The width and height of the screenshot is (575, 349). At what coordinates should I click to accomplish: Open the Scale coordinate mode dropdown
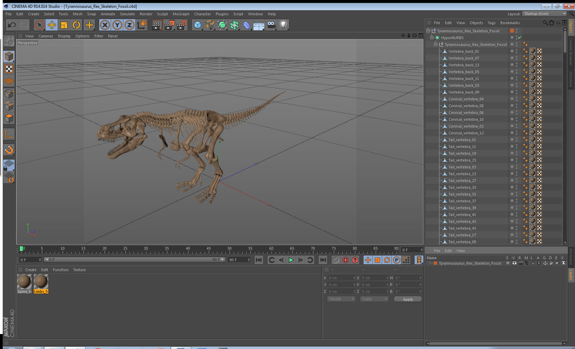pos(374,299)
